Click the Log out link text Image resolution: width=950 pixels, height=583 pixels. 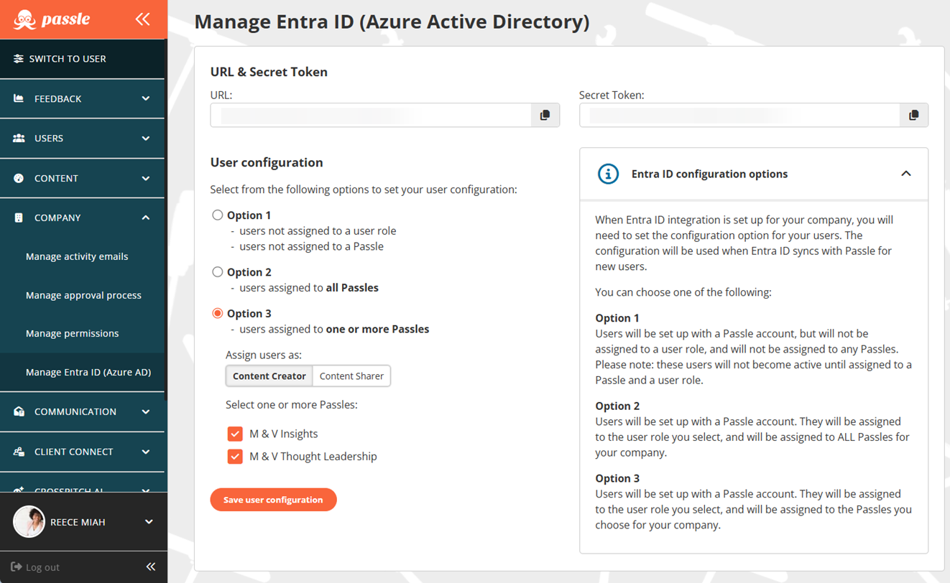42,567
